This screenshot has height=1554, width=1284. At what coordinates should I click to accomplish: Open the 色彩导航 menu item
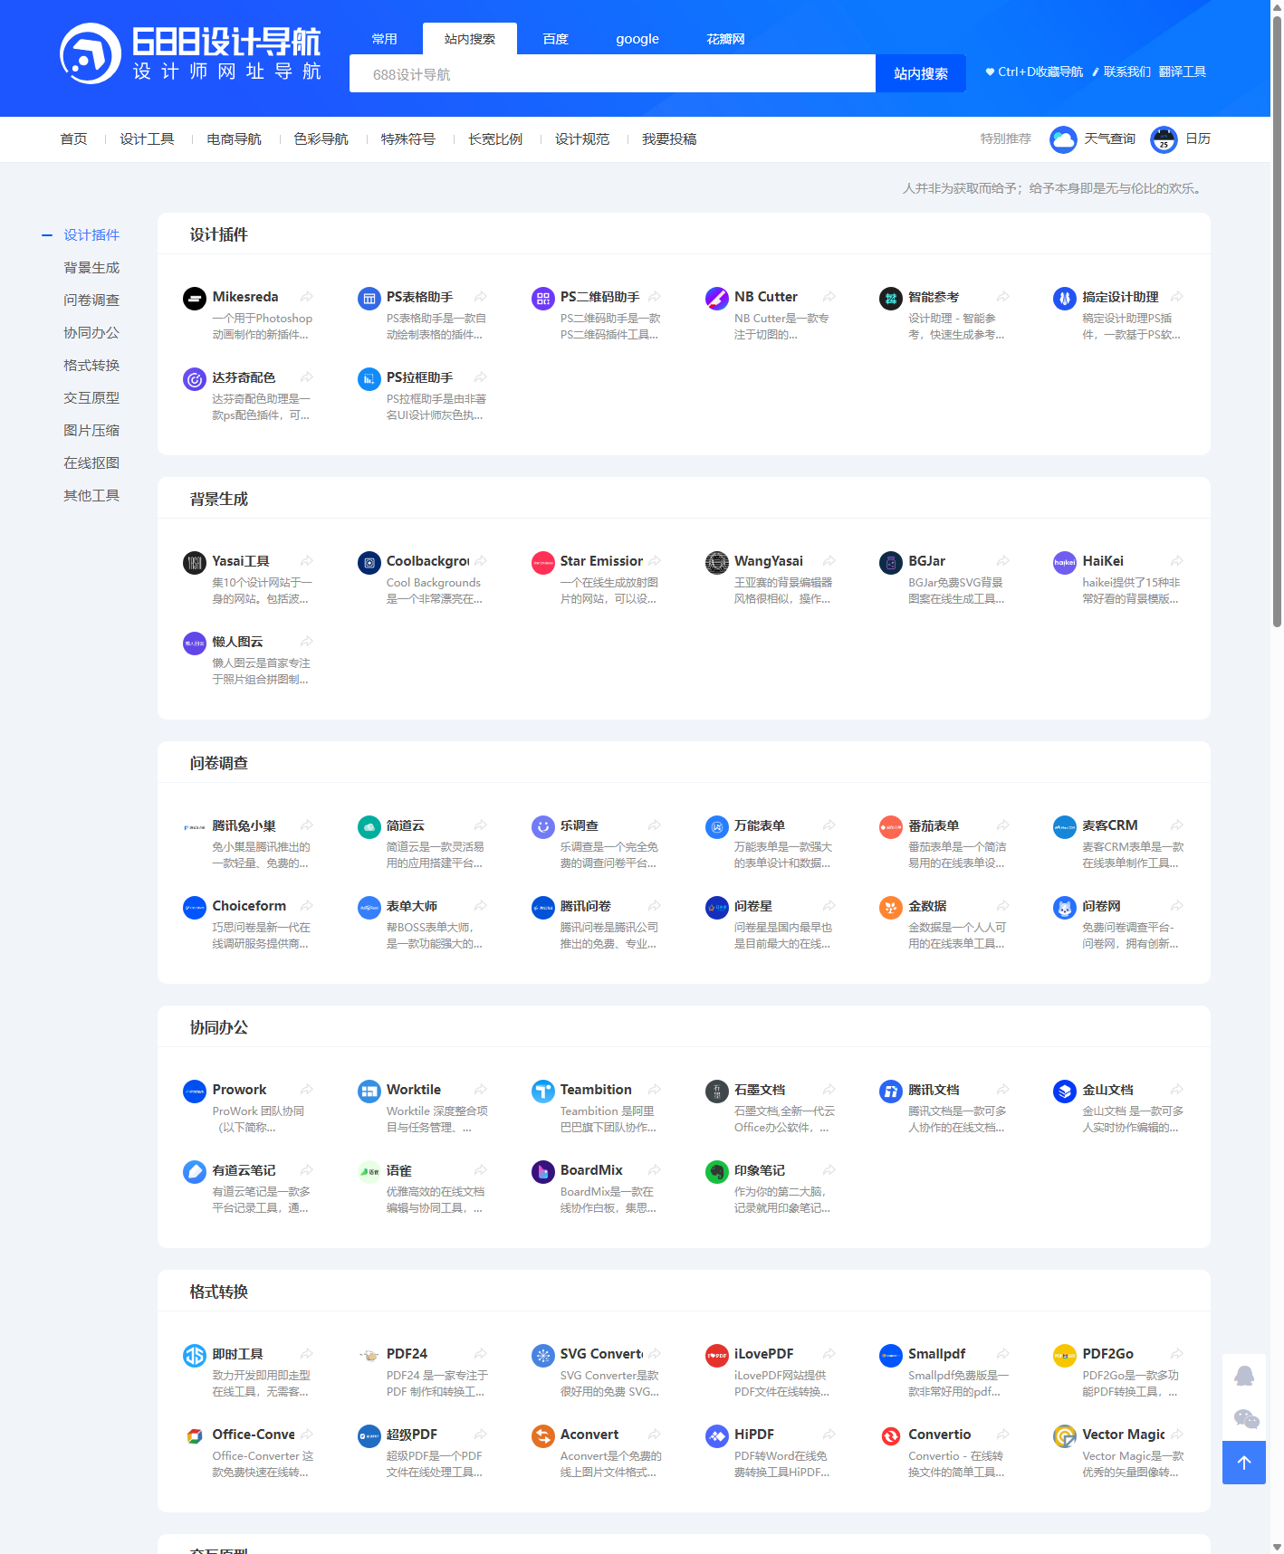tap(321, 139)
